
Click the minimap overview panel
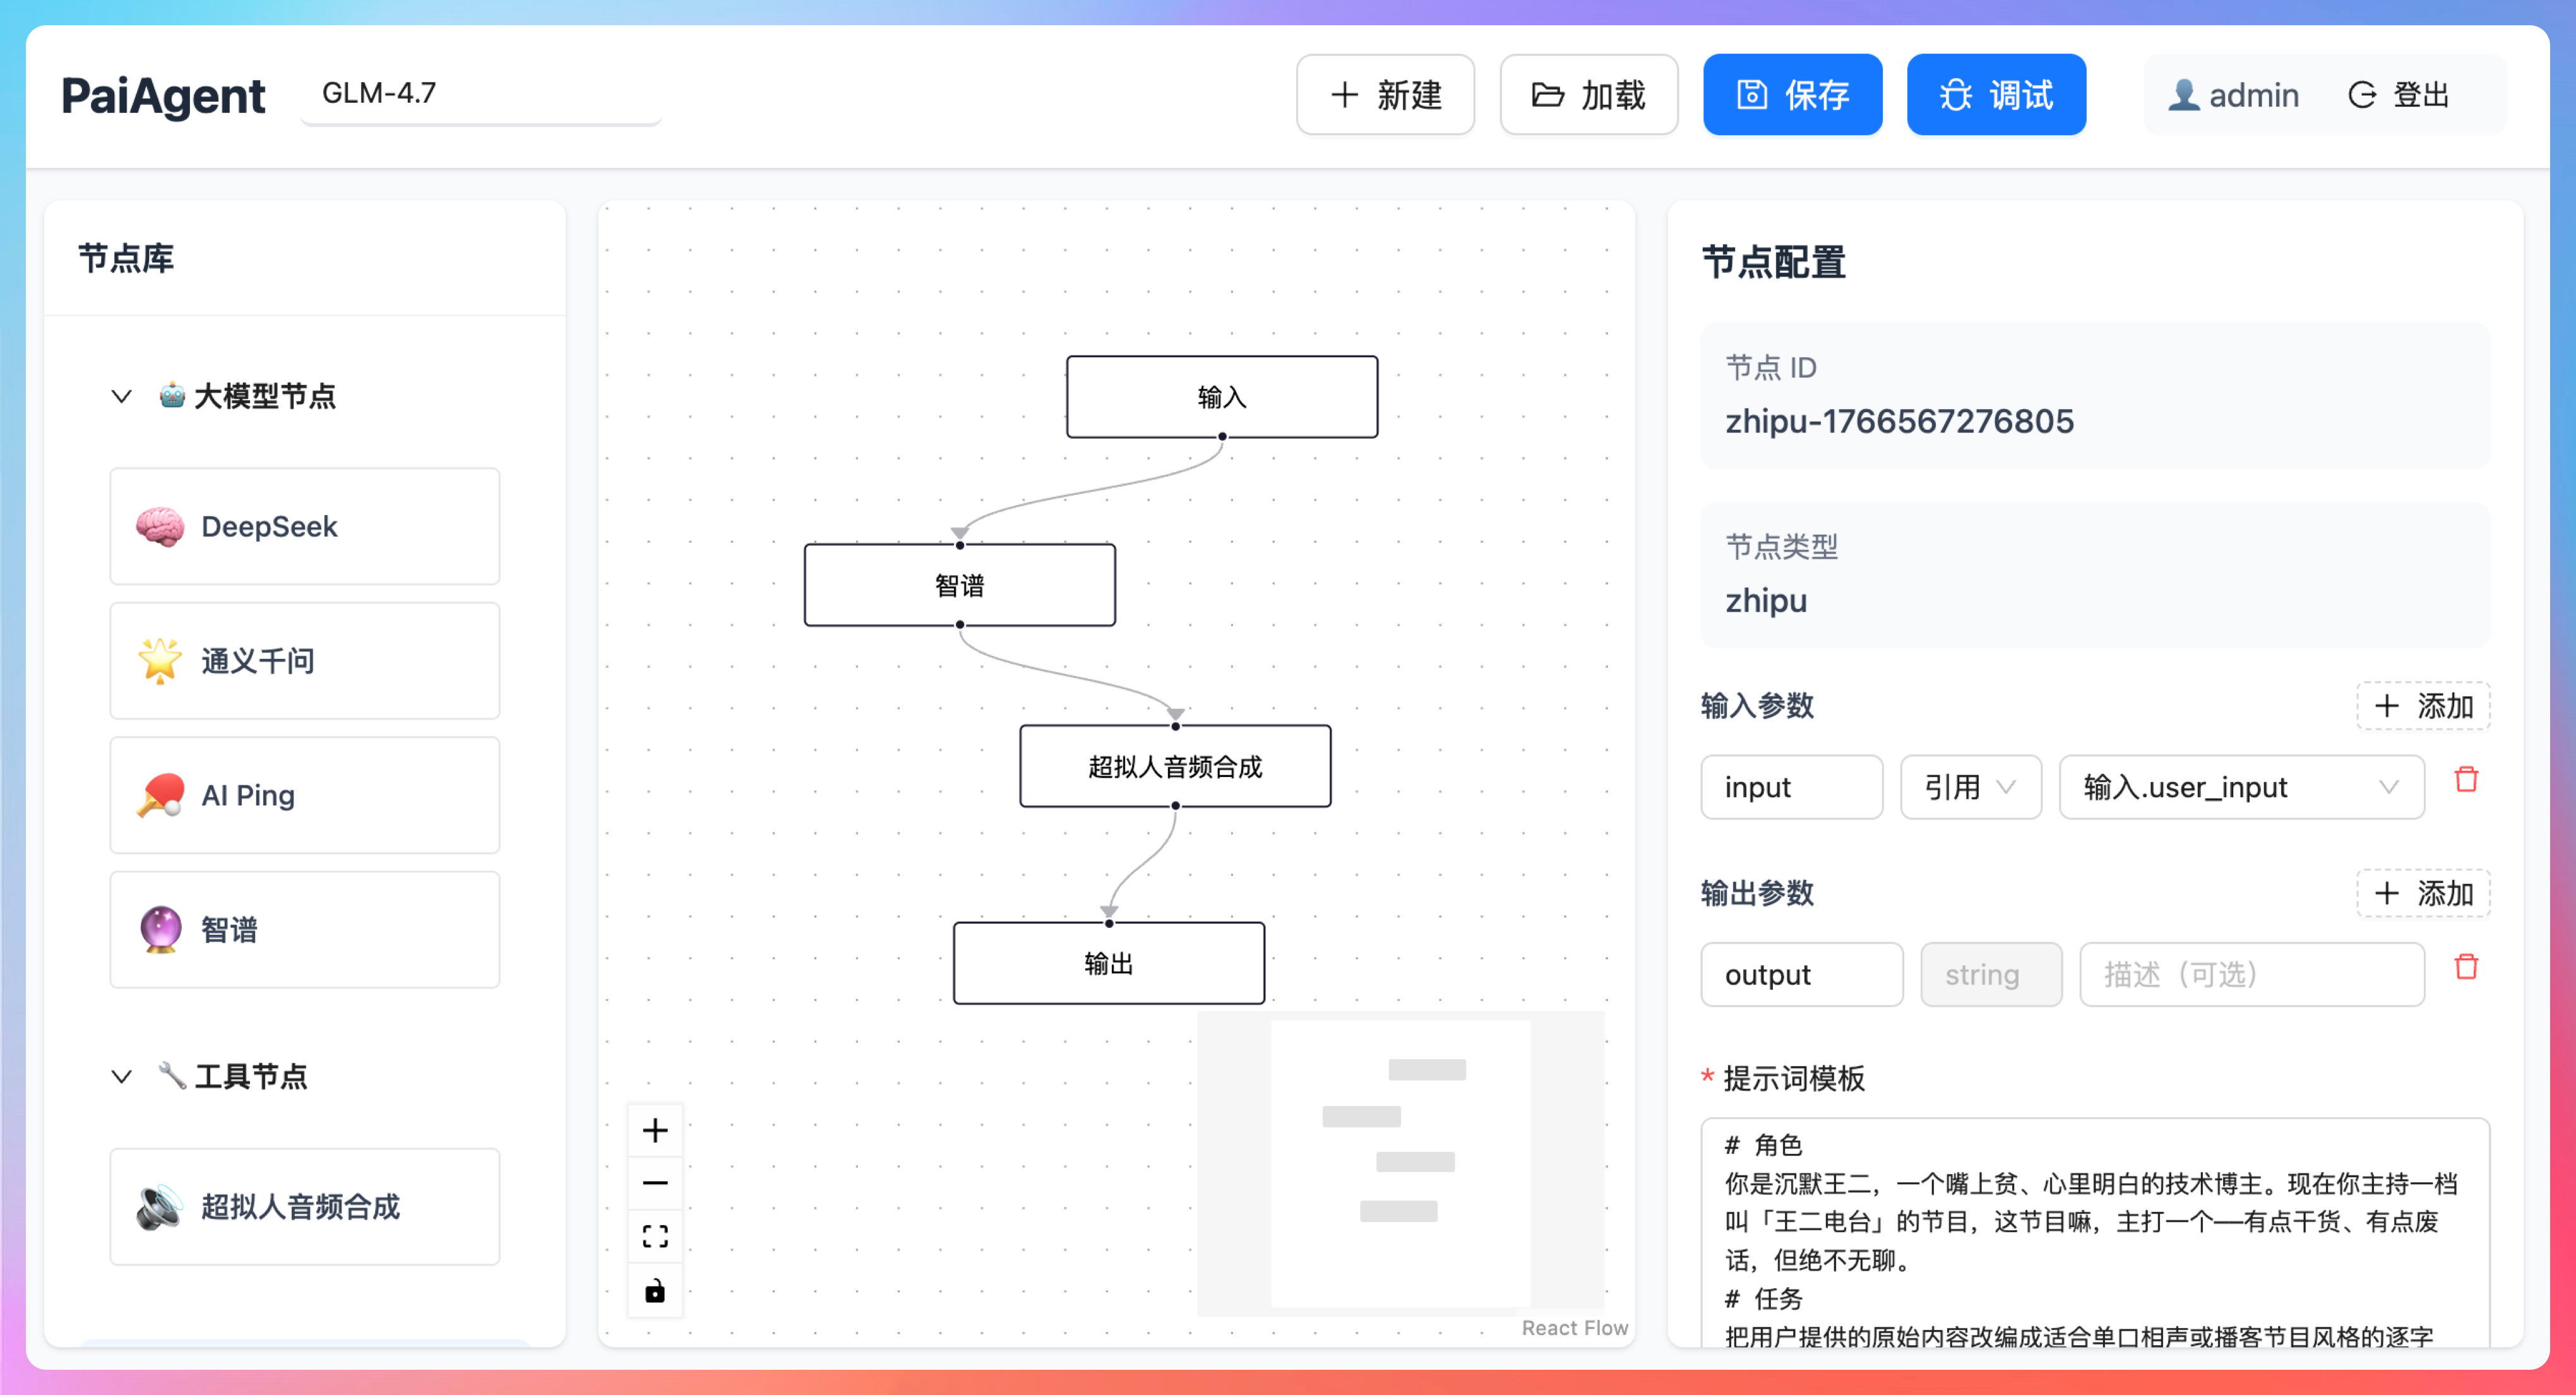tap(1400, 1163)
